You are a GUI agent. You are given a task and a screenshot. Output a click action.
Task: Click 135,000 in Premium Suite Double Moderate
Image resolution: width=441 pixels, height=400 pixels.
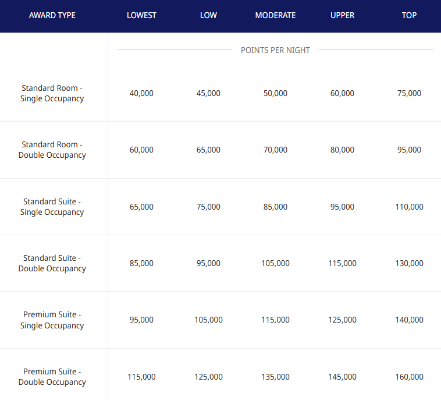point(275,377)
